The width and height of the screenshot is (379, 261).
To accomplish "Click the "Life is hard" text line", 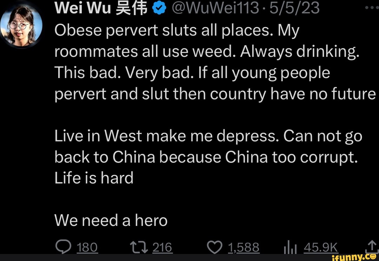I will pyautogui.click(x=94, y=178).
